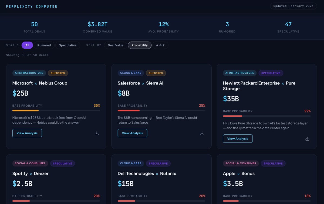This screenshot has width=324, height=204.
Task: Click the 50 Total Deals stat
Action: click(34, 27)
